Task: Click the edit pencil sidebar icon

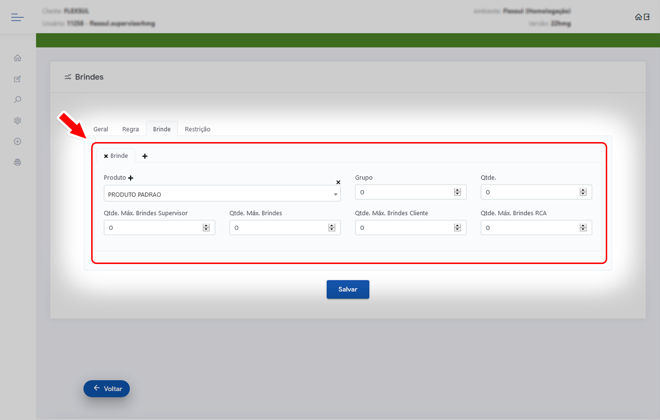Action: (x=18, y=79)
